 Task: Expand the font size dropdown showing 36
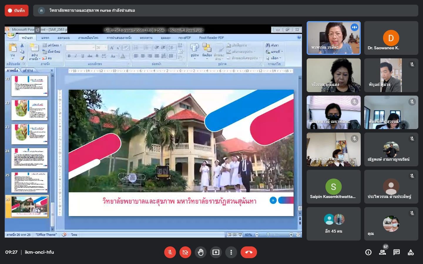pyautogui.click(x=105, y=48)
